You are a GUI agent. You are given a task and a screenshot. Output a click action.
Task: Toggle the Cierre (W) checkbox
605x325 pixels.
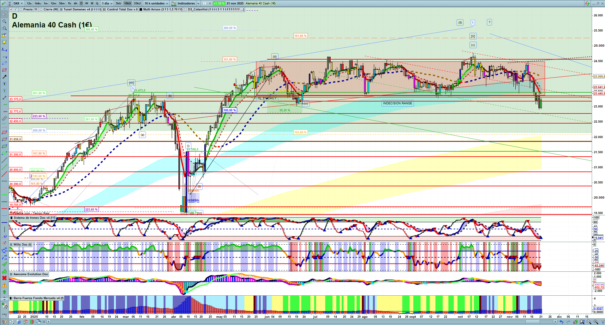coord(41,9)
